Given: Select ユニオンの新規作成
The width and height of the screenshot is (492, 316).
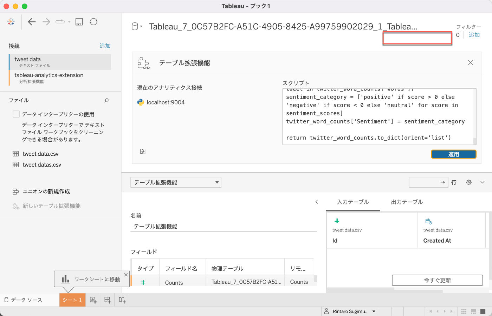Looking at the screenshot, I should tap(46, 191).
